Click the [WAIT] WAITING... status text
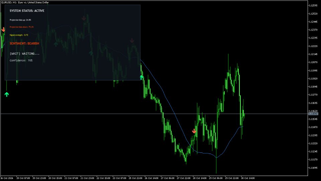Screen dimensions: 321x181 24,54
